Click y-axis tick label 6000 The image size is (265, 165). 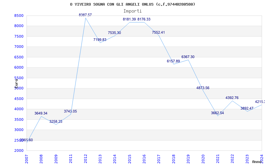(19, 68)
